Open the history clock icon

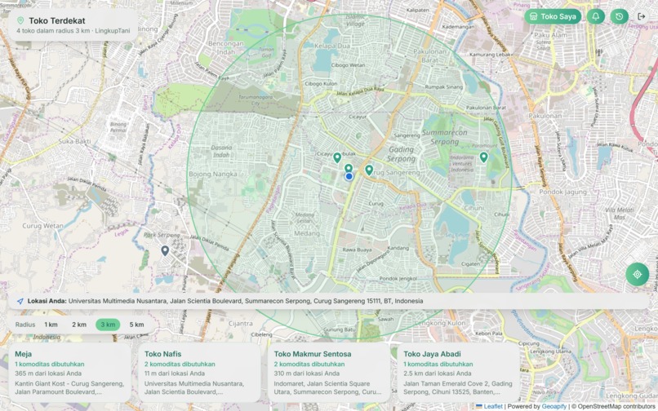(x=619, y=17)
